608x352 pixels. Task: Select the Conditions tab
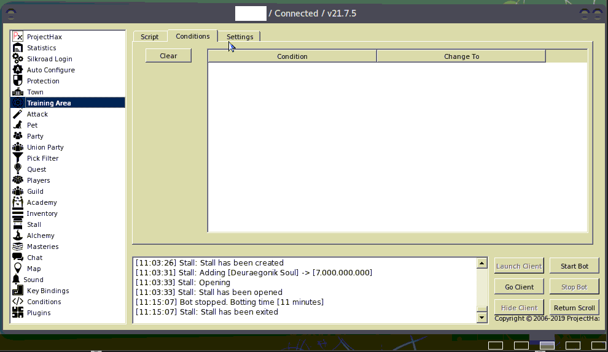(x=192, y=36)
